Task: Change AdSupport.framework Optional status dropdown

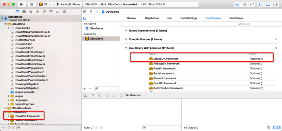Action: [256, 64]
